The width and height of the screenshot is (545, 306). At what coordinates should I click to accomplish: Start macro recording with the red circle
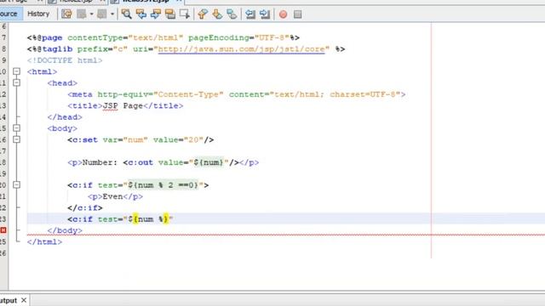[283, 14]
